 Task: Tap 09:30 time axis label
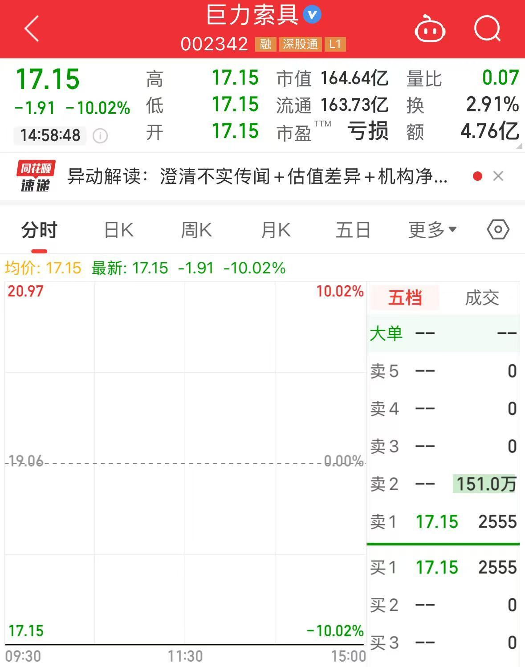click(23, 656)
